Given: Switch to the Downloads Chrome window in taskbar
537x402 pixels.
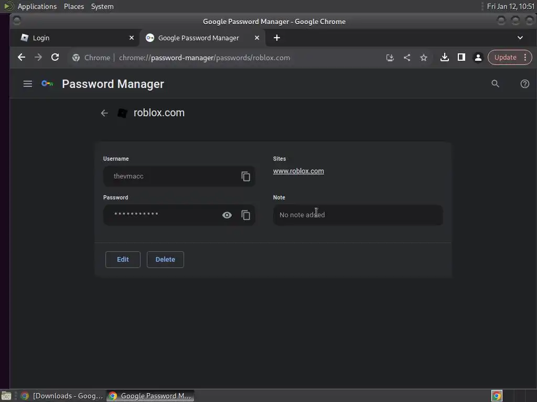Looking at the screenshot, I should pos(62,396).
